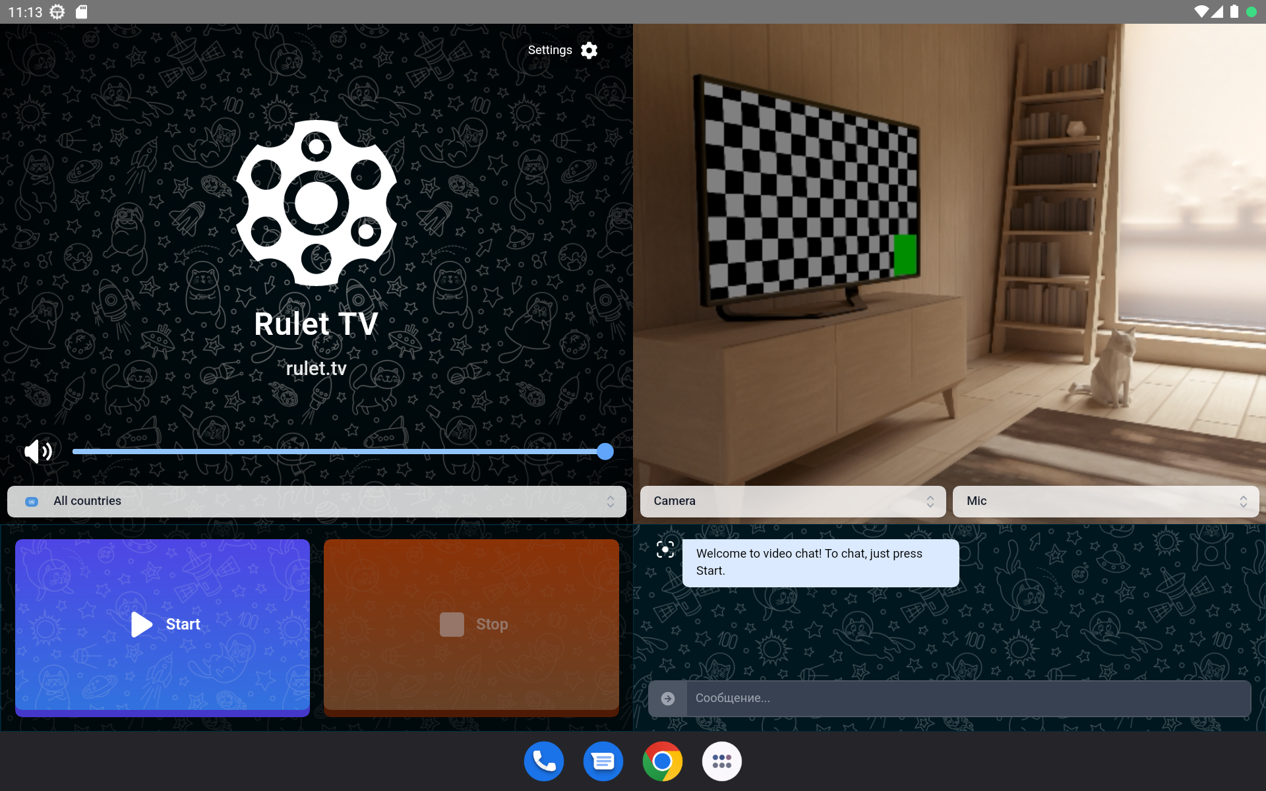Screen dimensions: 1266x791
Task: Click the globe flag icon in countries selector
Action: (32, 502)
